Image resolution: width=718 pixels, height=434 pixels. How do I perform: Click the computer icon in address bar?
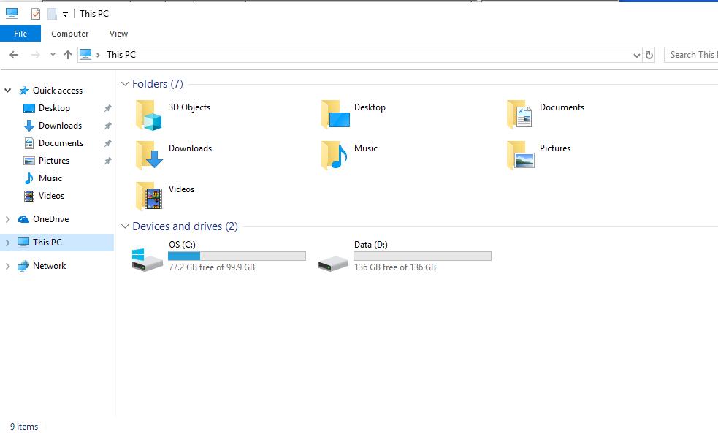point(85,55)
